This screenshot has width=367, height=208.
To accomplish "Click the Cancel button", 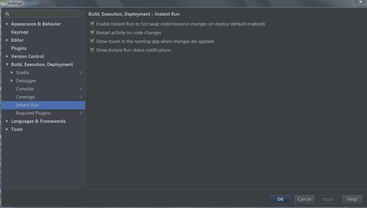I will [x=304, y=200].
